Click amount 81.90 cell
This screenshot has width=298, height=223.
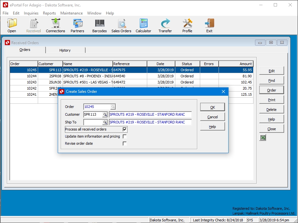[236, 76]
